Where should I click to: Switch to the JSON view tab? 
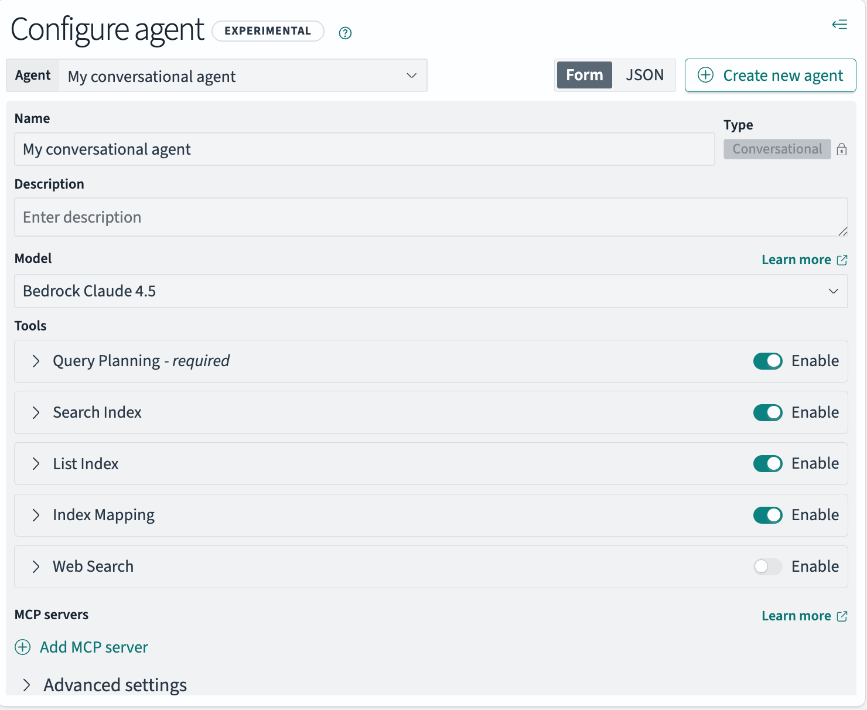pos(644,75)
